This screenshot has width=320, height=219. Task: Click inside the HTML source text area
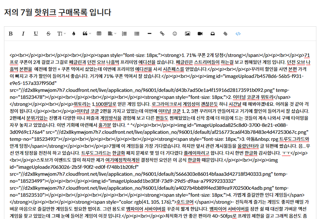[x=160, y=133]
